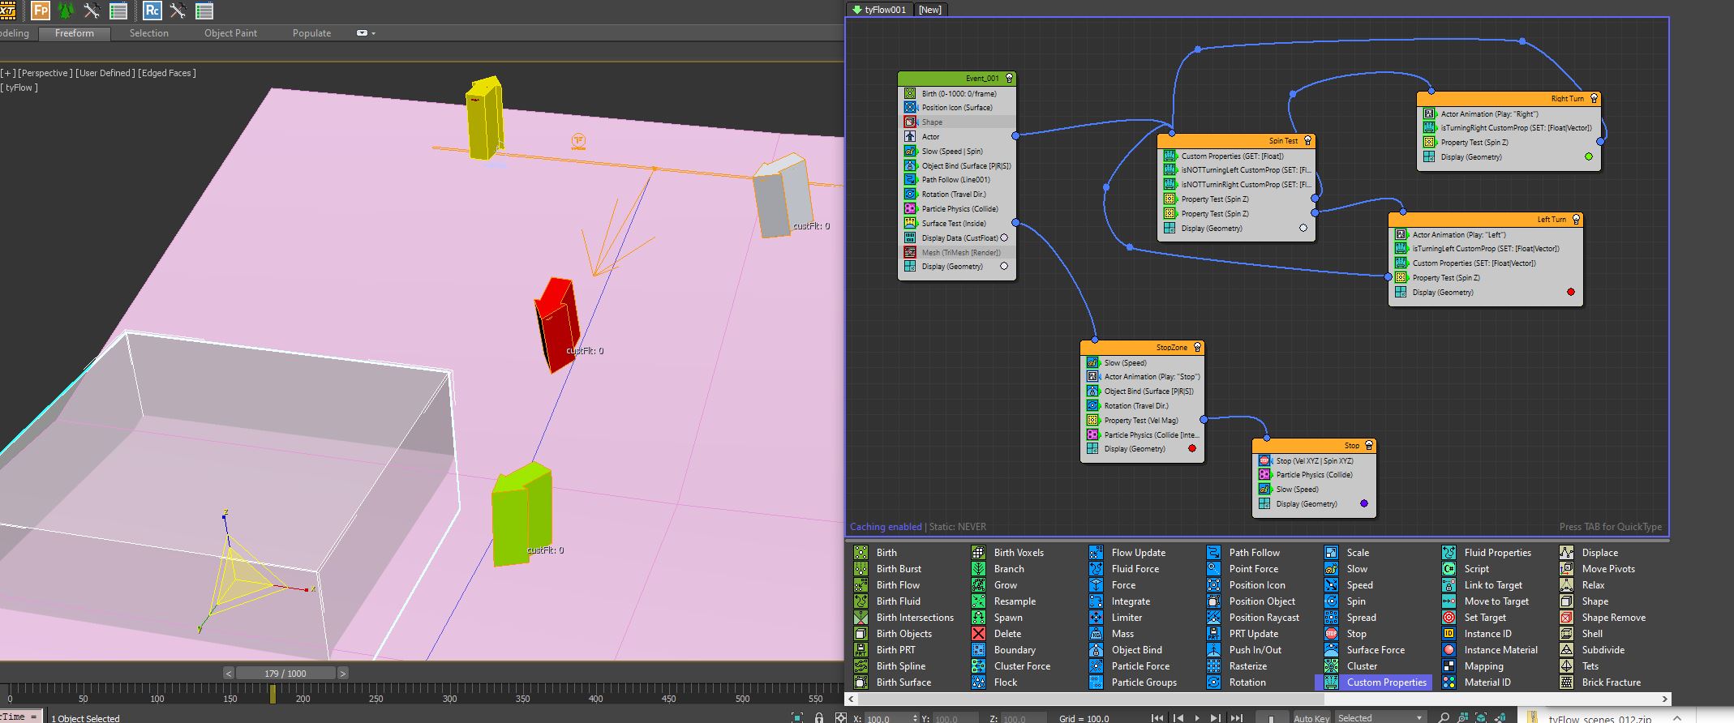Toggle the selection lock padlock icon

[819, 717]
